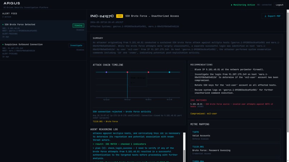Screen dimensions: 289x162
Task: Click the MITRE MAPPING heading
Action: [x=200, y=124]
